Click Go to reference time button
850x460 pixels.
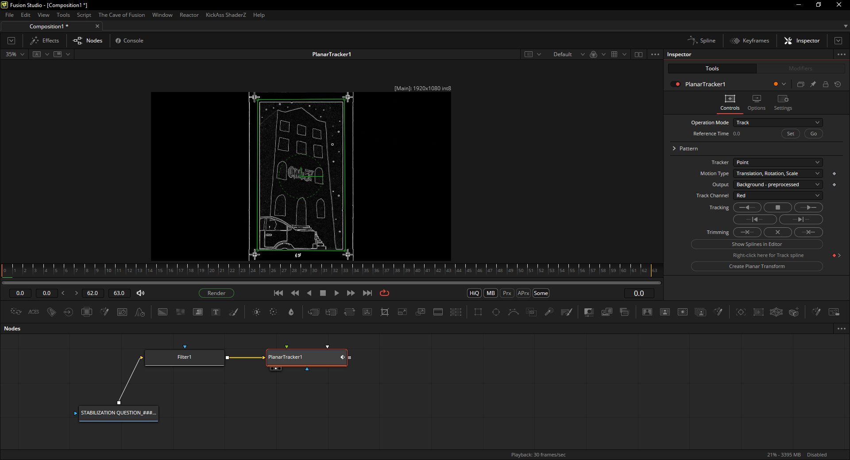coord(813,134)
